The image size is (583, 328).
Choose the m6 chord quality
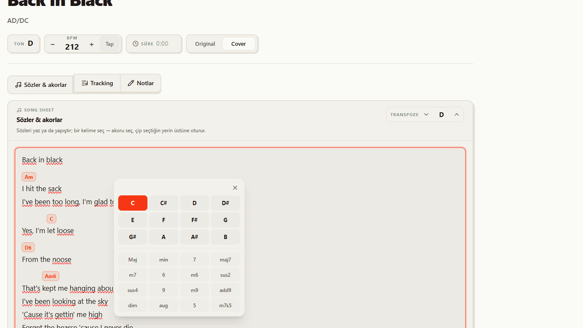coord(194,275)
